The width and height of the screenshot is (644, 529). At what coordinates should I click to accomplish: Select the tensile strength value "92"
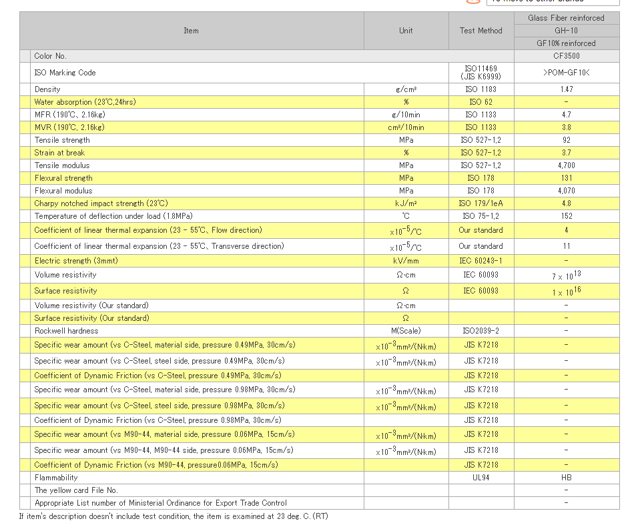567,140
